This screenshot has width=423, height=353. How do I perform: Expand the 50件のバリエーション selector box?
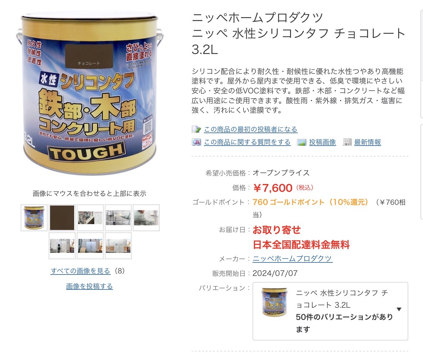point(330,311)
